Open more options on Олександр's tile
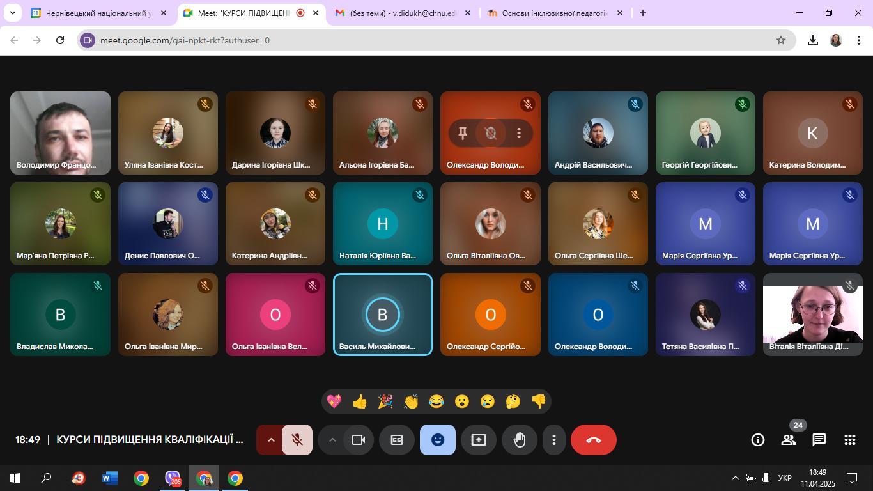This screenshot has width=873, height=491. coord(519,133)
